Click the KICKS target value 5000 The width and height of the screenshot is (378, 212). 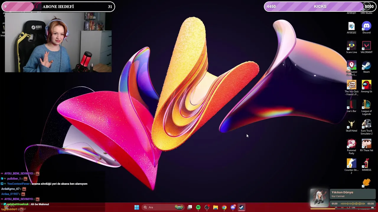tap(369, 6)
